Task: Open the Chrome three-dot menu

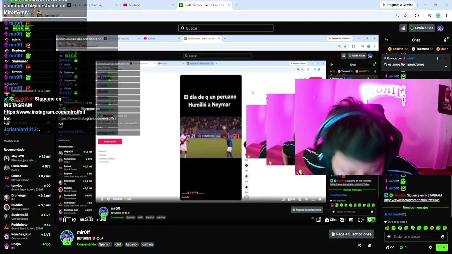Action: tap(447, 16)
